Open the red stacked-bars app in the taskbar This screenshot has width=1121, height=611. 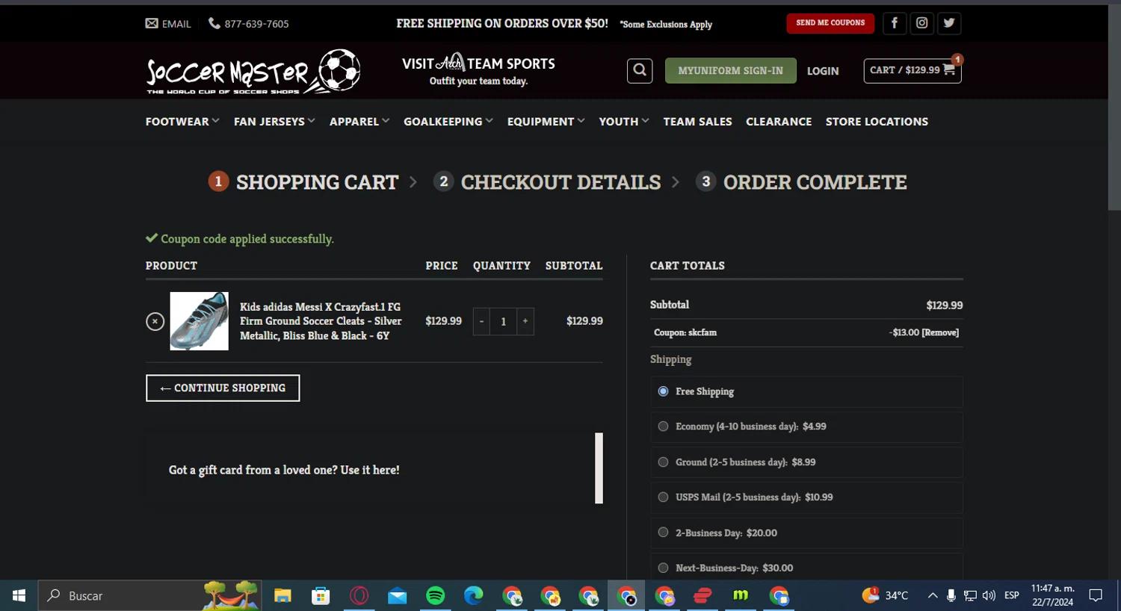pos(702,595)
